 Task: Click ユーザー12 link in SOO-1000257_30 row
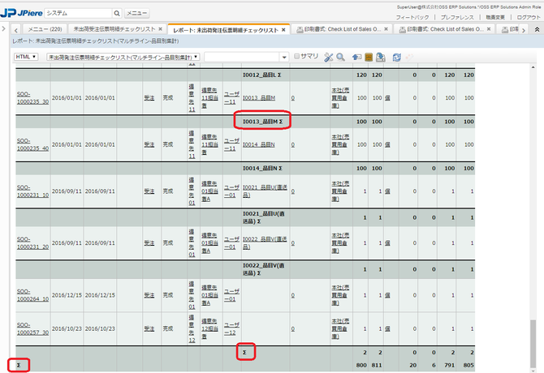(x=231, y=328)
